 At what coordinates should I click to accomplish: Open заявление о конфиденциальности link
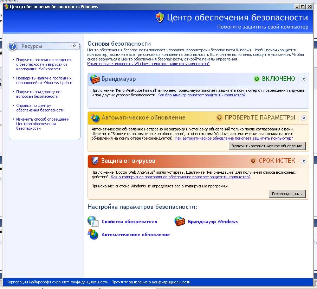pyautogui.click(x=160, y=282)
